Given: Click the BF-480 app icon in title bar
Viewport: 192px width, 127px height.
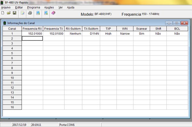Looking at the screenshot, I should pyautogui.click(x=2, y=3).
